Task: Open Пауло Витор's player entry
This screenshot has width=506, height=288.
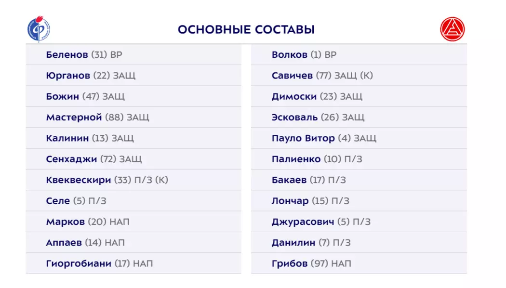Action: tap(303, 138)
